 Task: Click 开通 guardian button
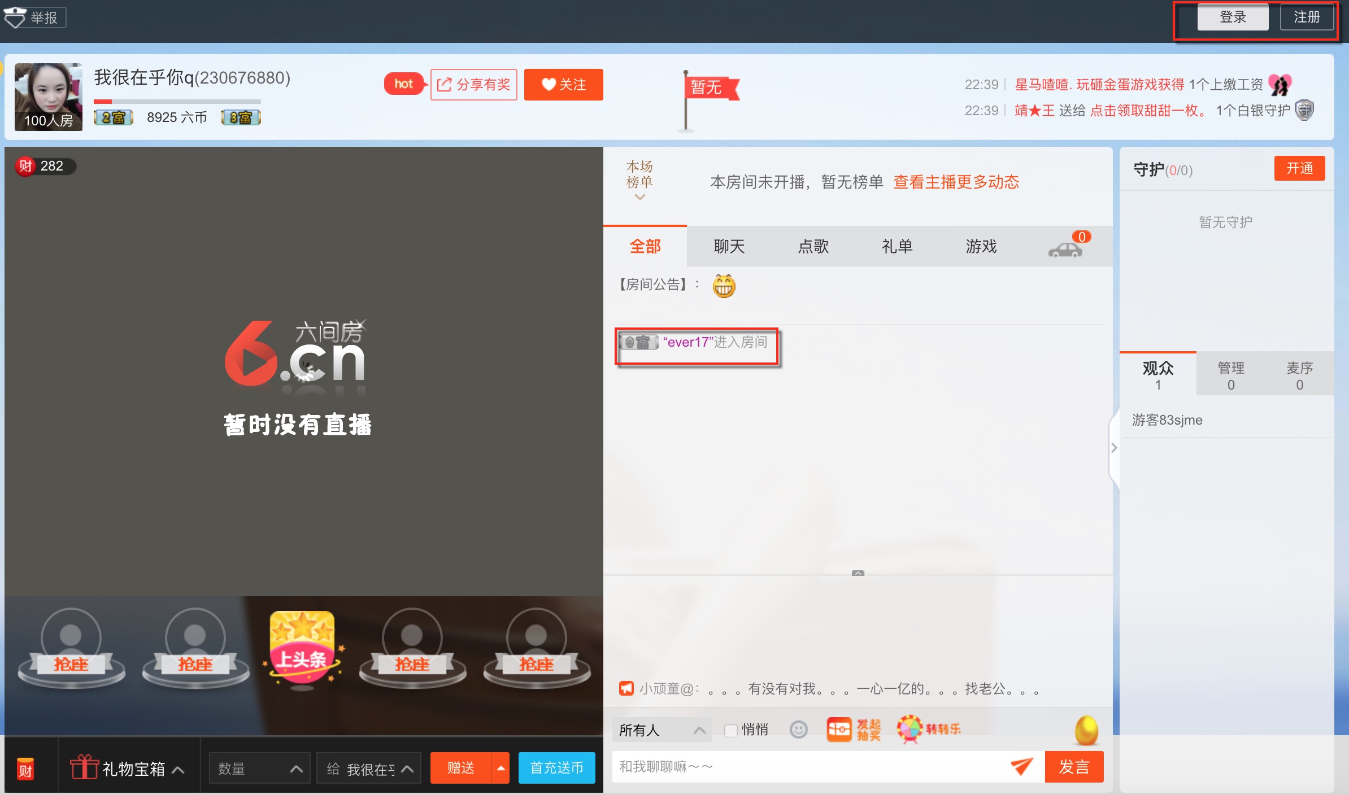pos(1299,168)
